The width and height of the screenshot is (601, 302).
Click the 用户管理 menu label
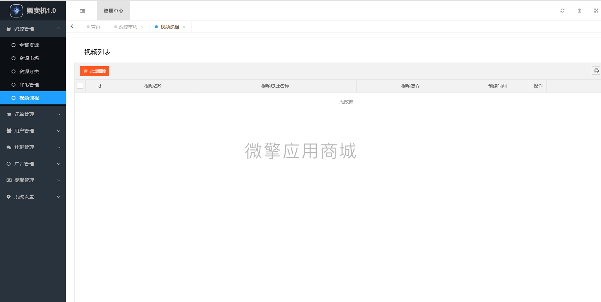[24, 131]
